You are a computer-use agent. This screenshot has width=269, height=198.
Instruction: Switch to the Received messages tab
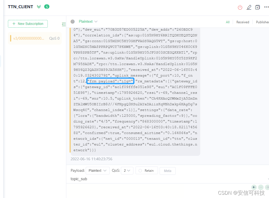[243, 22]
